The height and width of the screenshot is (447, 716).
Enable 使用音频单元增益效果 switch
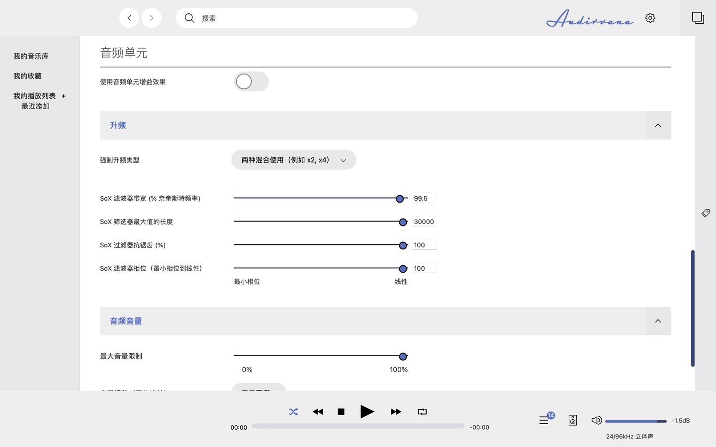pos(251,81)
